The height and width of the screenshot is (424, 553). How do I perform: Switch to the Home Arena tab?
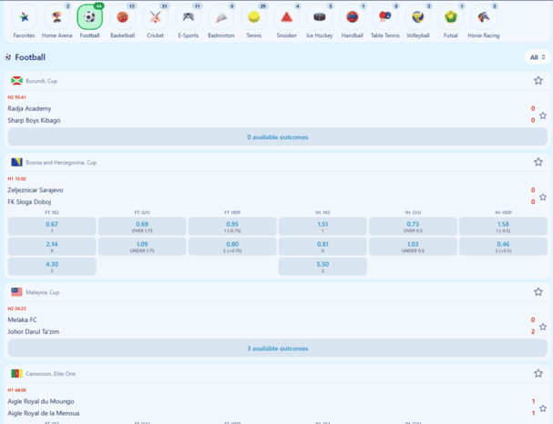[x=56, y=18]
